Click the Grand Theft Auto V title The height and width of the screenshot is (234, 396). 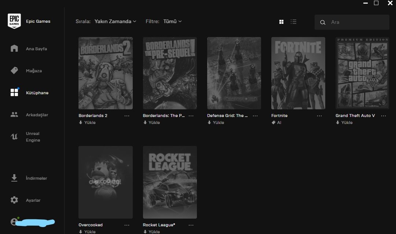click(x=355, y=116)
